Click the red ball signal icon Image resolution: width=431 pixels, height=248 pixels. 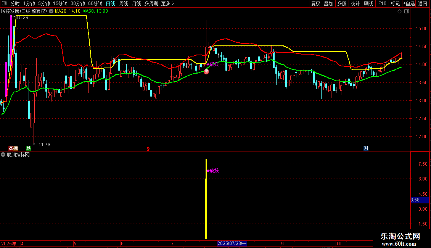206,72
